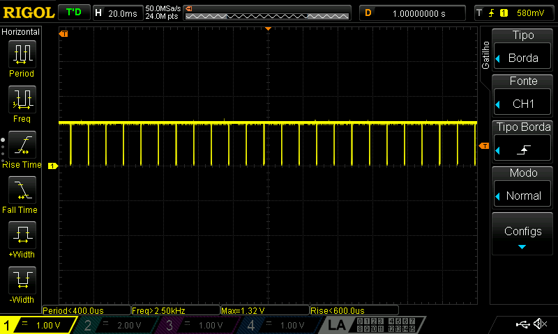This screenshot has height=334, width=558.
Task: Click the RIGOL logo
Action: pos(29,13)
